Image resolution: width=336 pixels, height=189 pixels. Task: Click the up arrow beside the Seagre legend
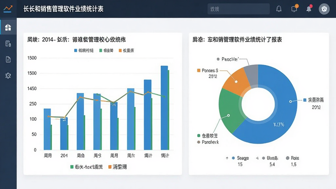(227, 158)
